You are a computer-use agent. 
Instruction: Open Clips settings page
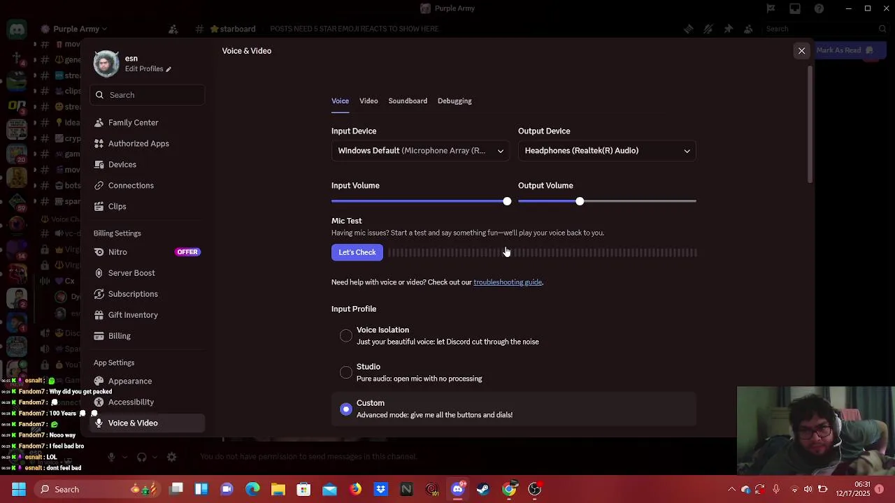point(148,206)
